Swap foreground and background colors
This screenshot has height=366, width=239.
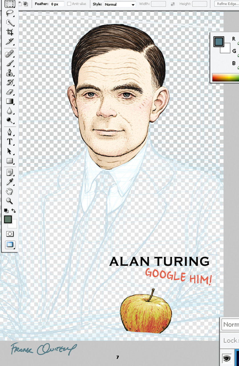[x=13, y=211]
